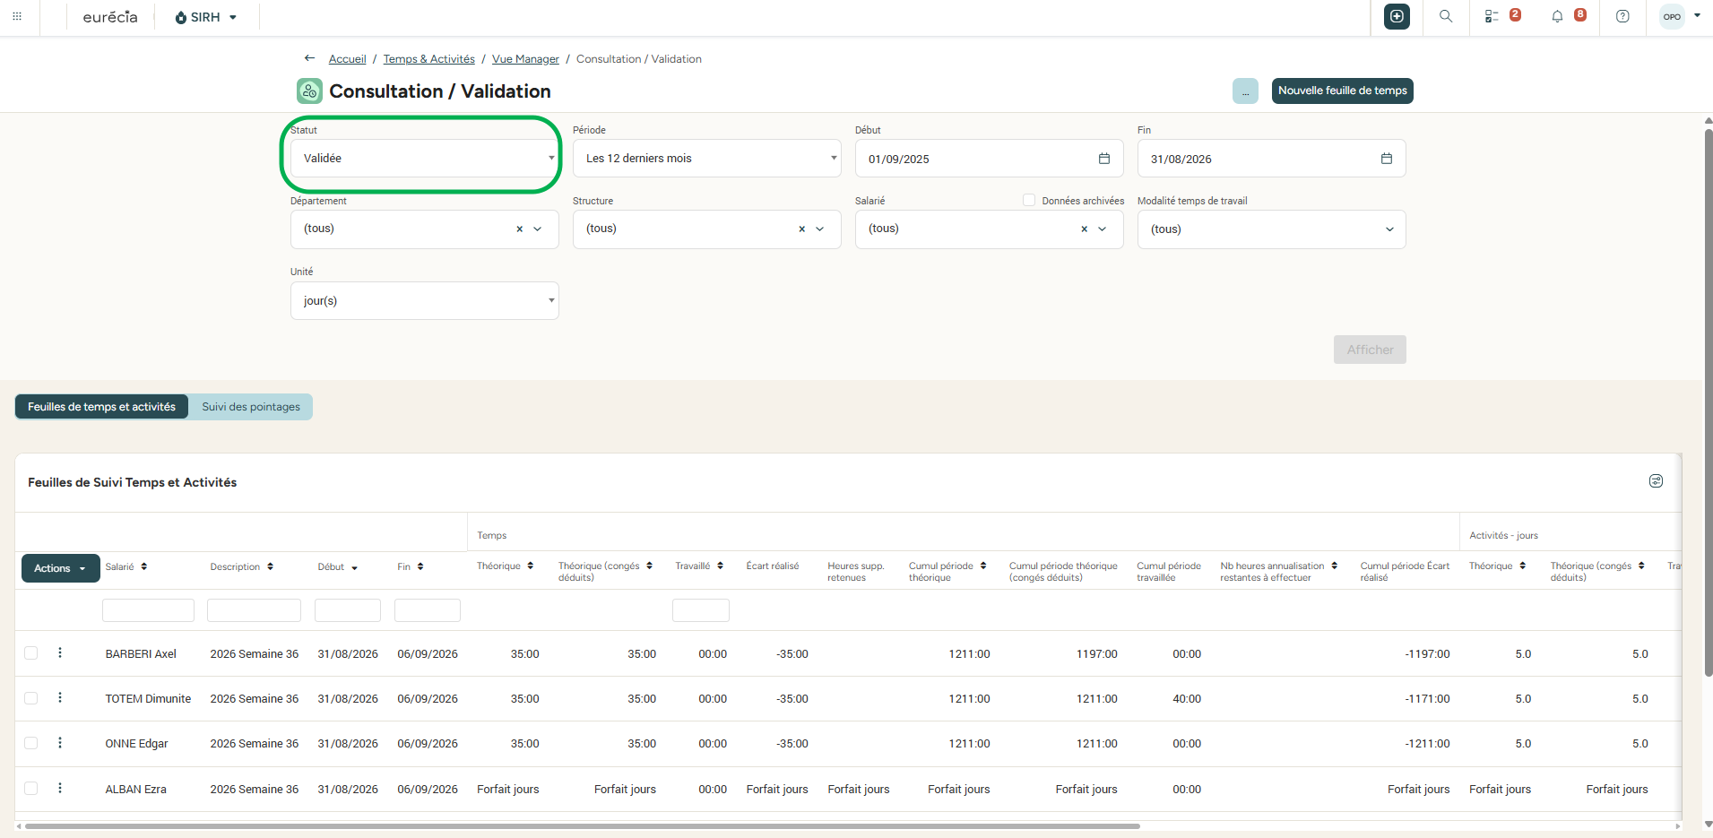Open the Unité dropdown showing jour(s)
The image size is (1713, 838).
point(424,301)
